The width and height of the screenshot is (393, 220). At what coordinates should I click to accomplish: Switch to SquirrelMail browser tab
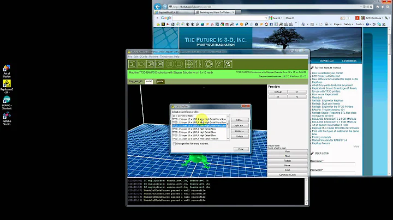coord(174,12)
